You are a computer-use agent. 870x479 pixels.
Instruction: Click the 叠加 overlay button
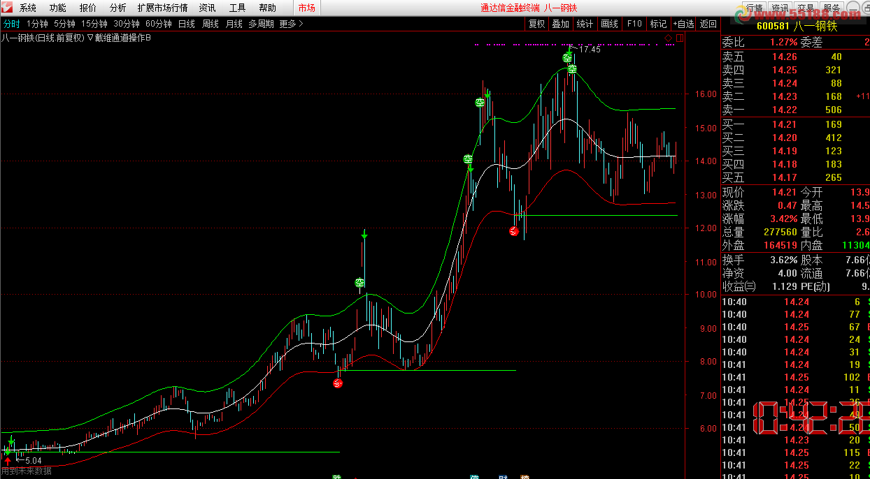pos(560,24)
